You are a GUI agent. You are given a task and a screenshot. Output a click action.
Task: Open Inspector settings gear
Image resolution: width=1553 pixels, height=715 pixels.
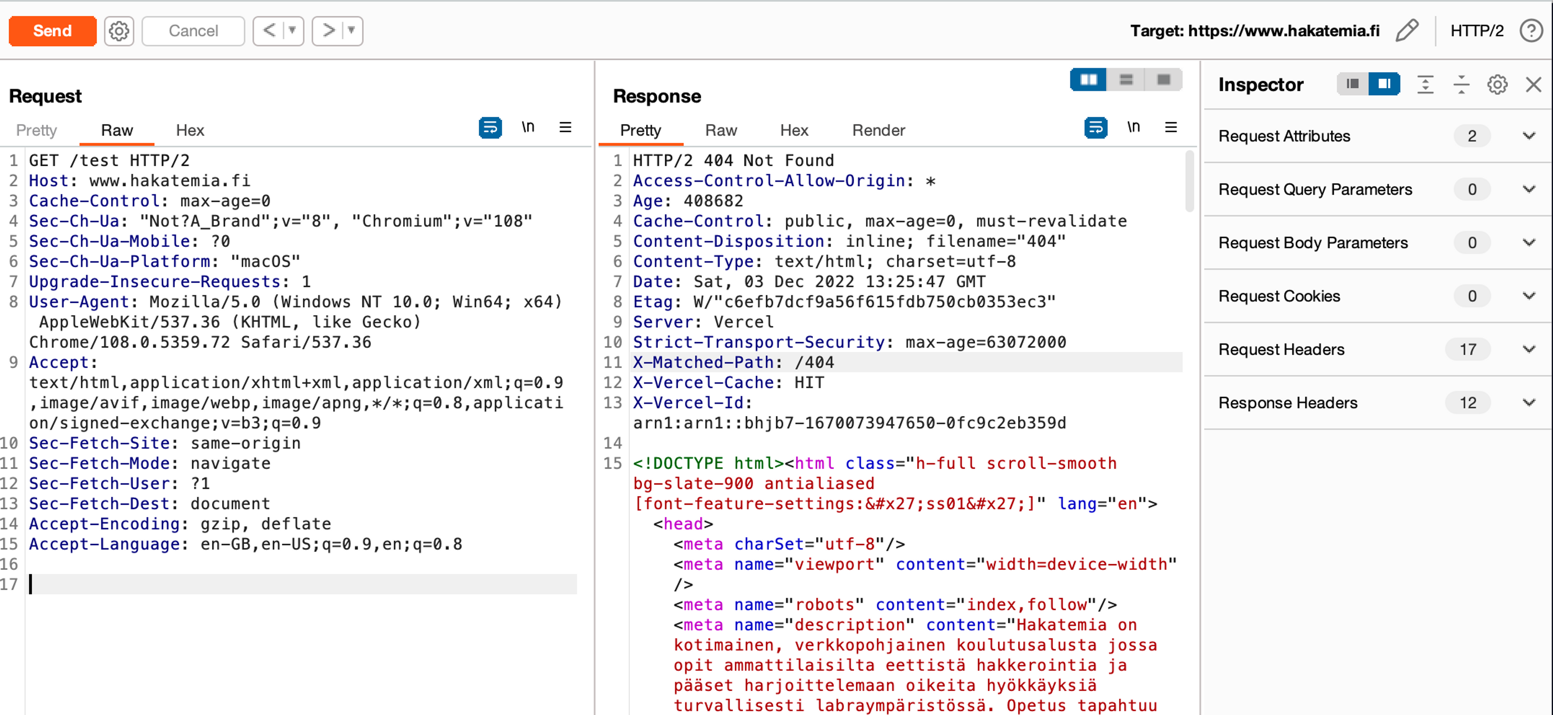tap(1497, 85)
